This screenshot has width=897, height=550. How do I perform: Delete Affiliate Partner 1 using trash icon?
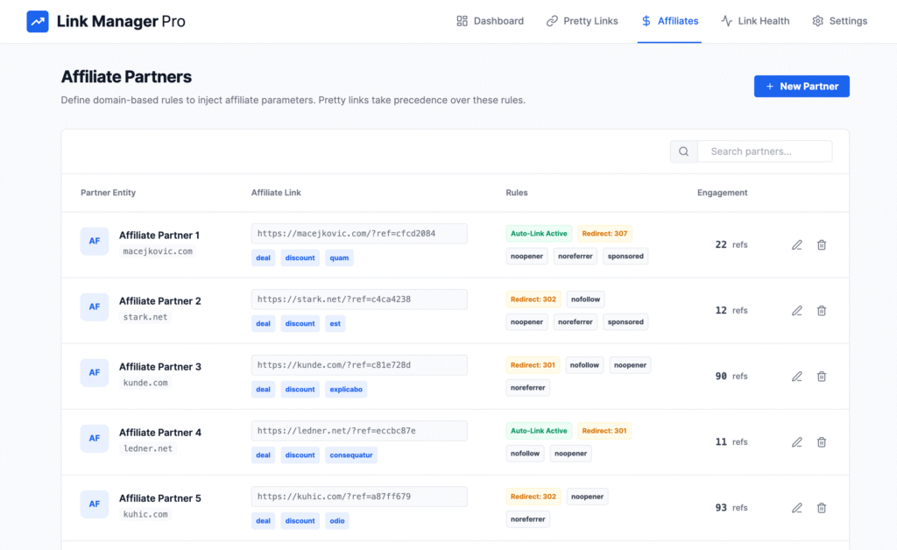click(822, 245)
